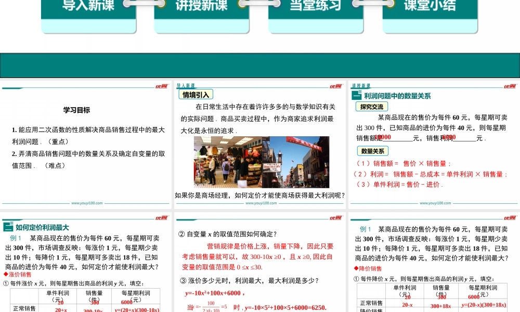This screenshot has width=520, height=312.
Task: Click learning goal 2 about 自变量的取值范围
Action: tap(88, 160)
